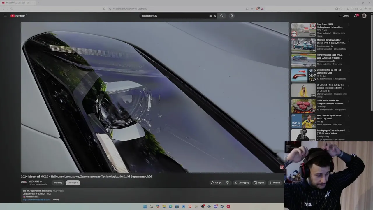Viewport: 373px width, 210px height.
Task: Open Brave browser from taskbar
Action: tap(190, 206)
